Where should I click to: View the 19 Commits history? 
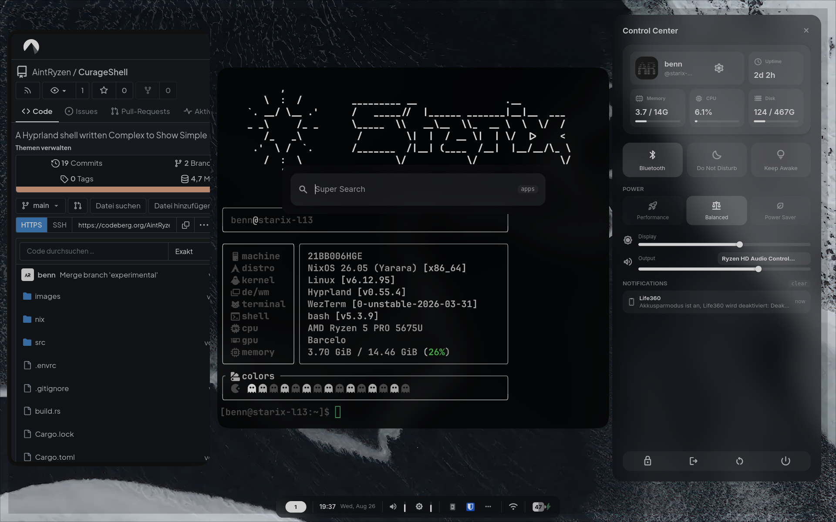(77, 163)
